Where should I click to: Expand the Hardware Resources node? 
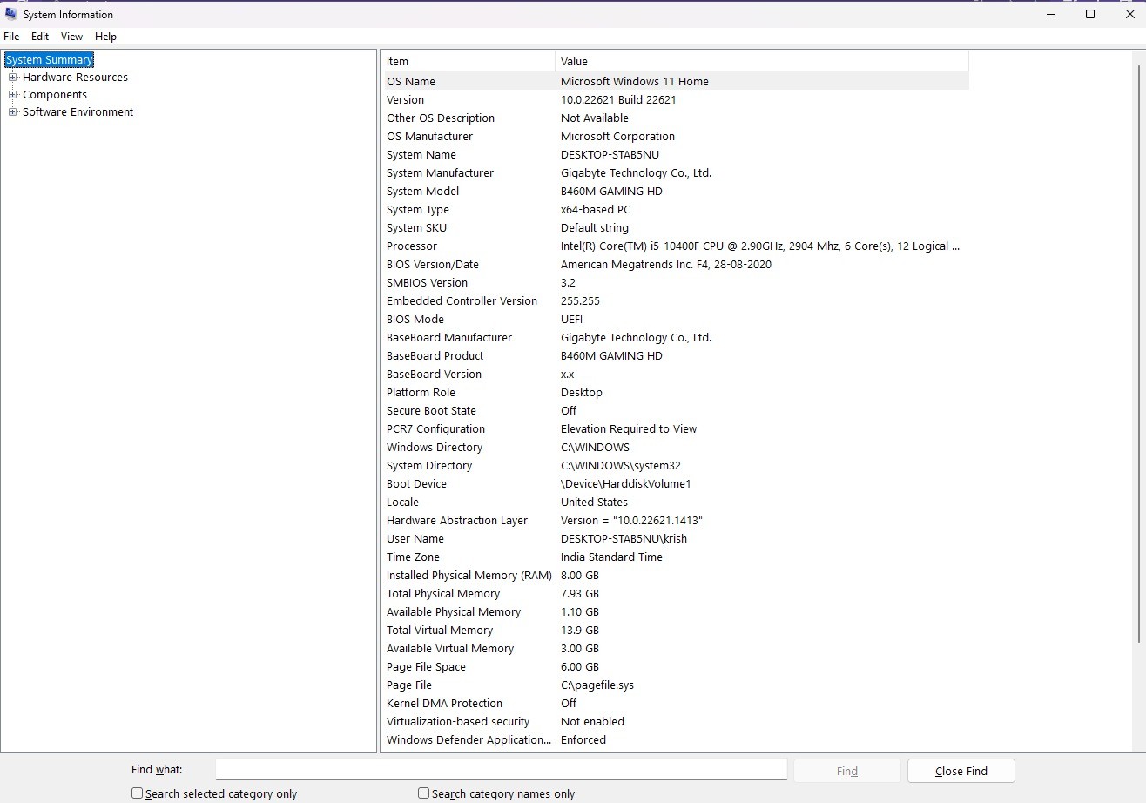(13, 78)
